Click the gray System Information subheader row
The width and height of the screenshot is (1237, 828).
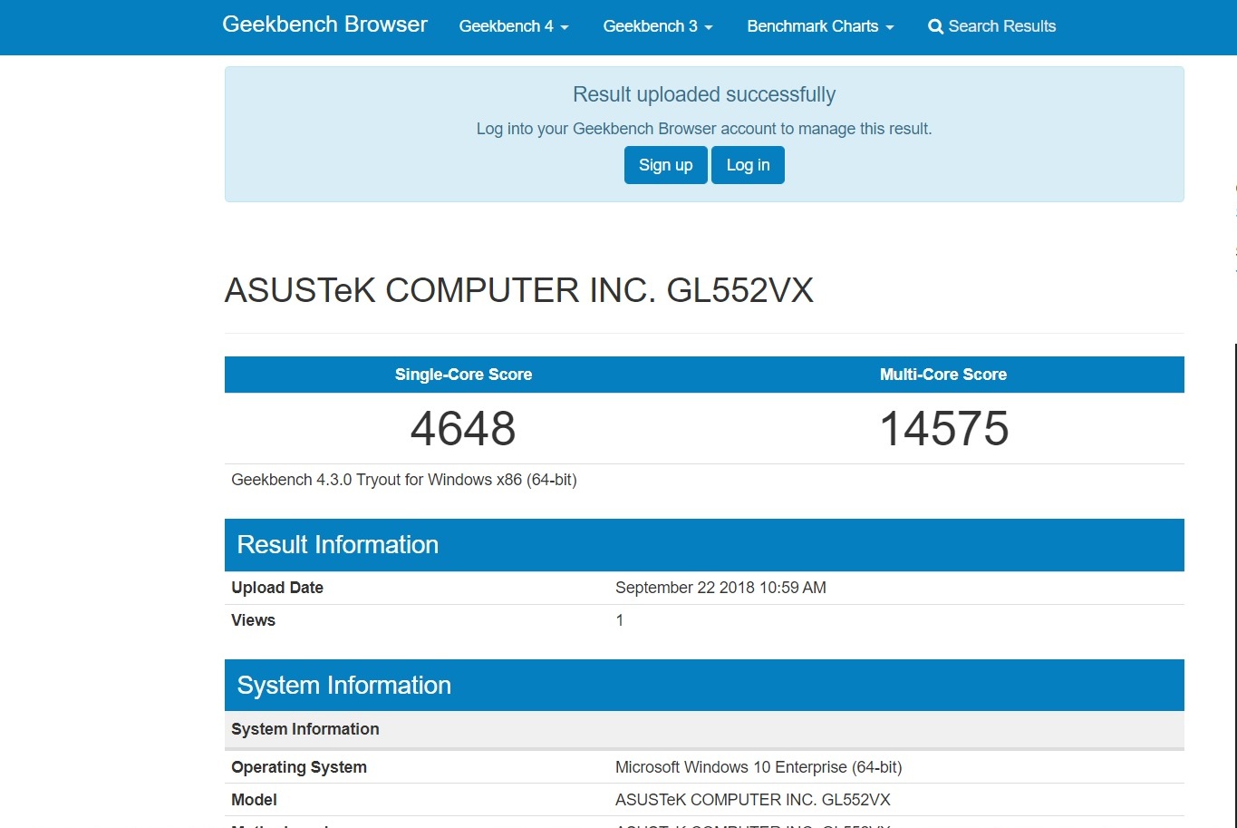pos(704,729)
